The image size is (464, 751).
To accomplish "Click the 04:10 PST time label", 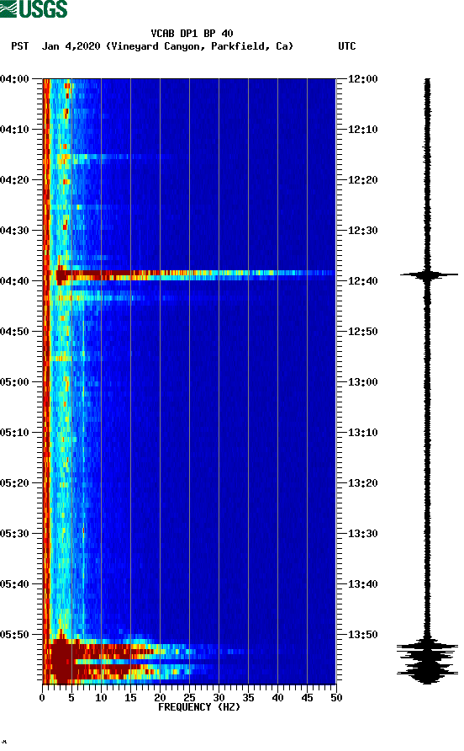I will point(15,130).
